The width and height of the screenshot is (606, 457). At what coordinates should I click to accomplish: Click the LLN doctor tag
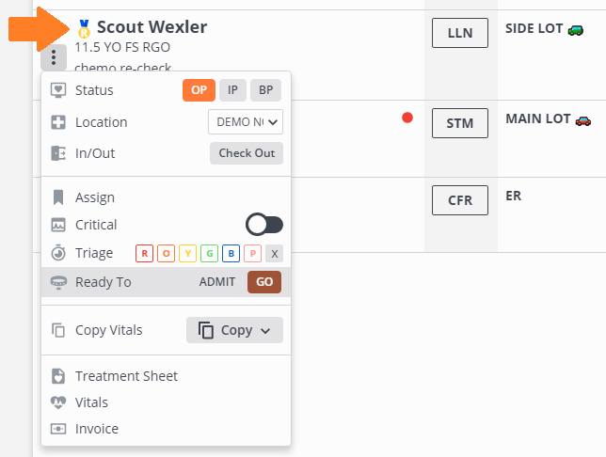pyautogui.click(x=459, y=33)
